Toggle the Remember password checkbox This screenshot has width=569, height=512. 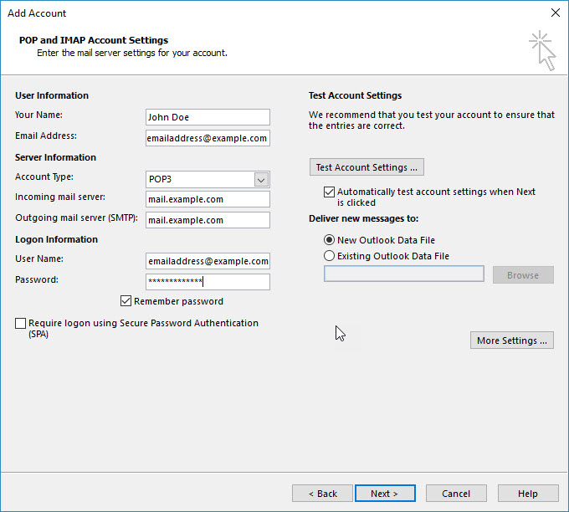126,301
